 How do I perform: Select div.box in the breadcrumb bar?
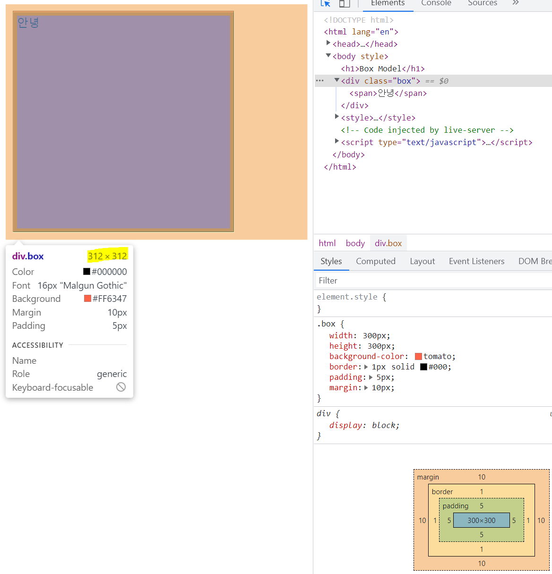(x=388, y=243)
